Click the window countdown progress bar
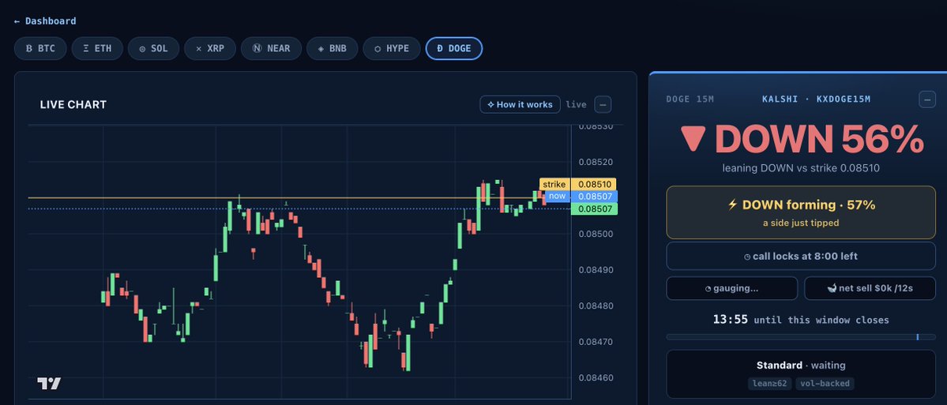This screenshot has width=947, height=405. pyautogui.click(x=801, y=337)
